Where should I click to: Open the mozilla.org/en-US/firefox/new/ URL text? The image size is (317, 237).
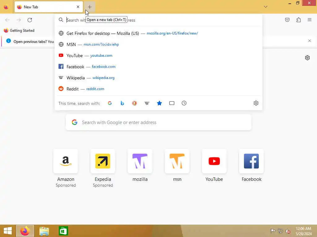tap(172, 33)
